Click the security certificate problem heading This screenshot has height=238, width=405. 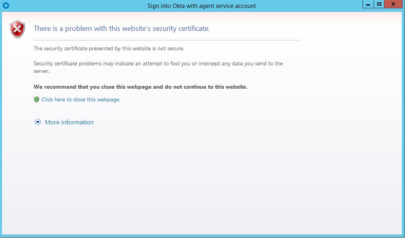point(121,29)
